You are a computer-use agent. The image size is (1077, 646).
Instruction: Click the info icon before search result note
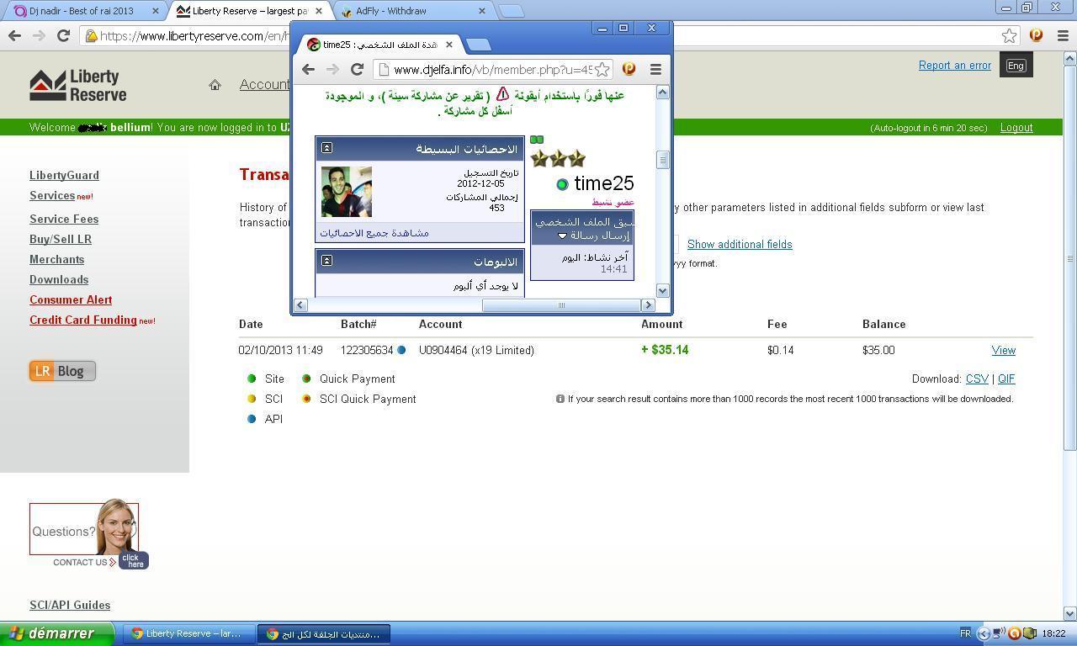[560, 399]
